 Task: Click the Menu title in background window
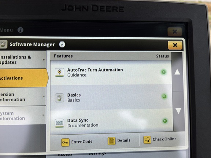tap(6, 30)
